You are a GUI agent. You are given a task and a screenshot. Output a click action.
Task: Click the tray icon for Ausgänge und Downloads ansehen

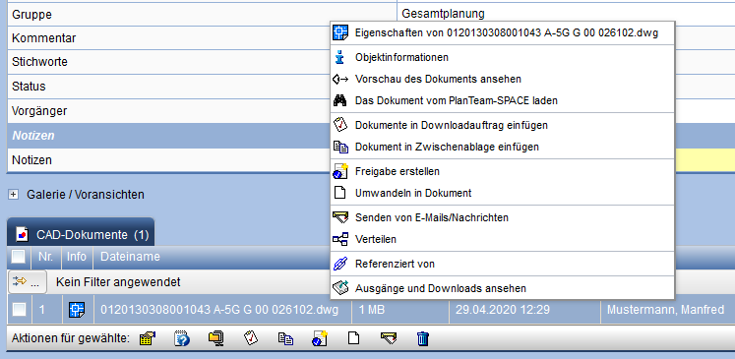[x=340, y=288]
